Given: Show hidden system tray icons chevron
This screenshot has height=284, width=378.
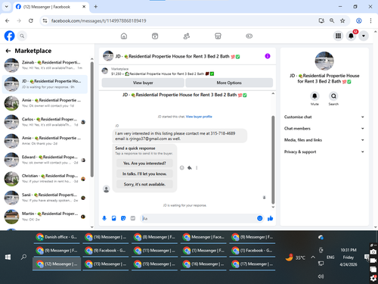Looking at the screenshot, I should coord(313,257).
